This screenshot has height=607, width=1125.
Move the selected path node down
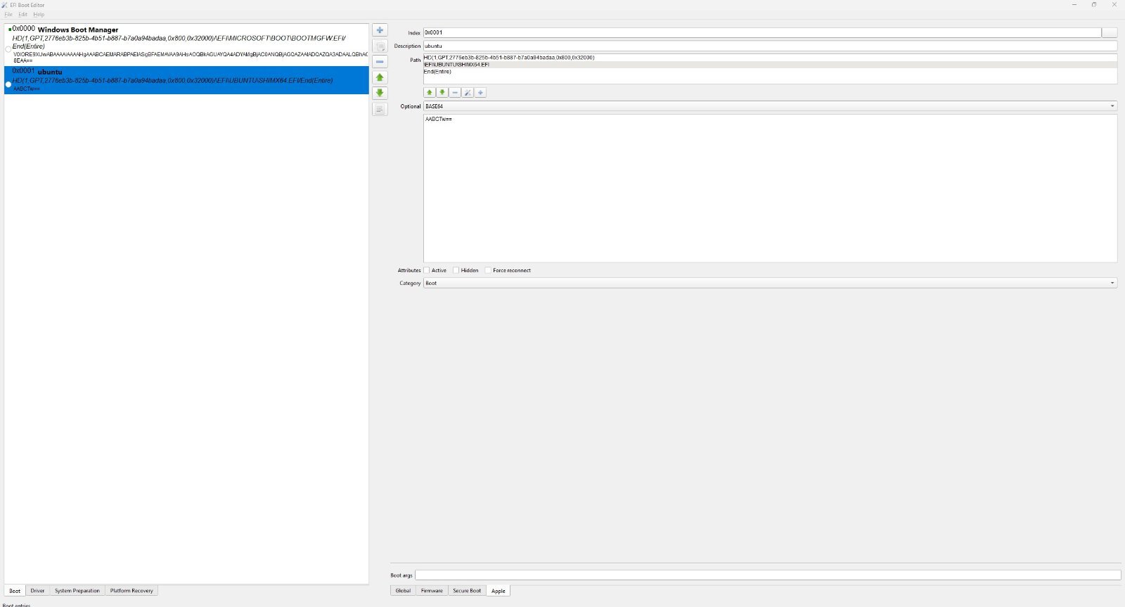click(442, 92)
